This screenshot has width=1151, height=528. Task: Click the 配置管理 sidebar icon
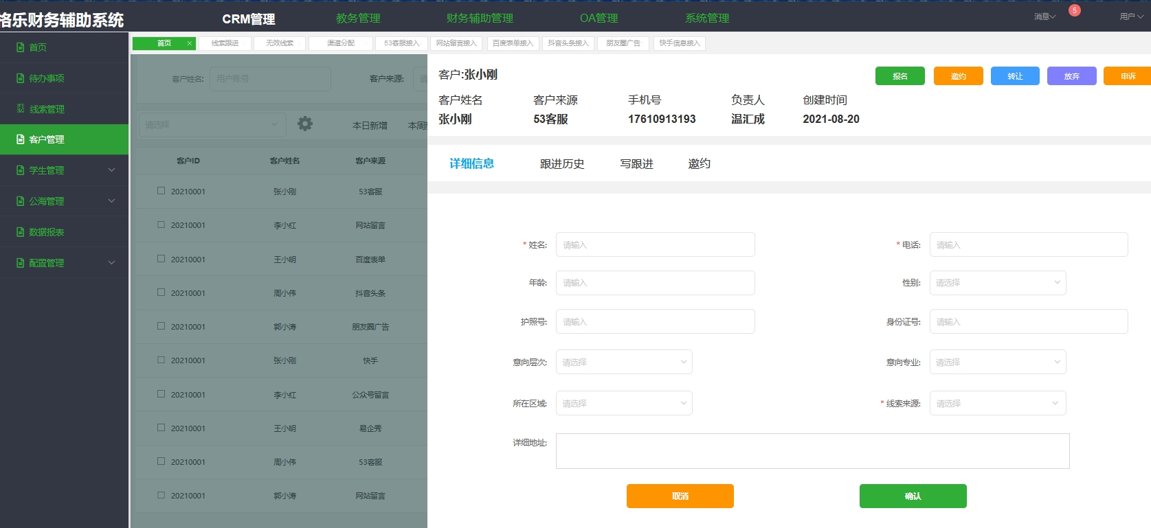pyautogui.click(x=21, y=263)
